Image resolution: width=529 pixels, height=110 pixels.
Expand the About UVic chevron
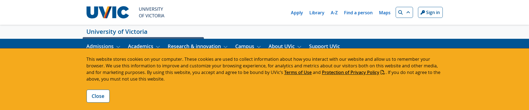click(299, 47)
